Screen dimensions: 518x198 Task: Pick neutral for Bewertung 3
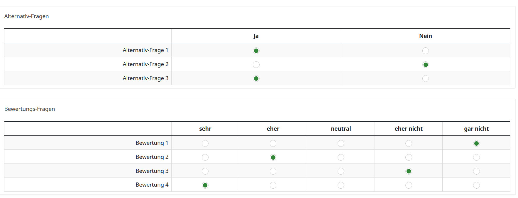[341, 171]
